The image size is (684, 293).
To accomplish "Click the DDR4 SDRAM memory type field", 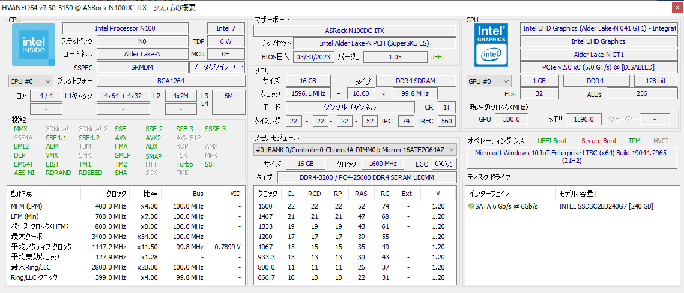I will tap(416, 81).
